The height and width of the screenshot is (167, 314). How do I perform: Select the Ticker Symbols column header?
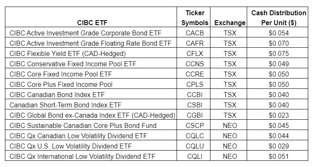(x=195, y=18)
